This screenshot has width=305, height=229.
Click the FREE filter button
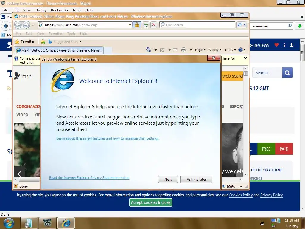(266, 149)
